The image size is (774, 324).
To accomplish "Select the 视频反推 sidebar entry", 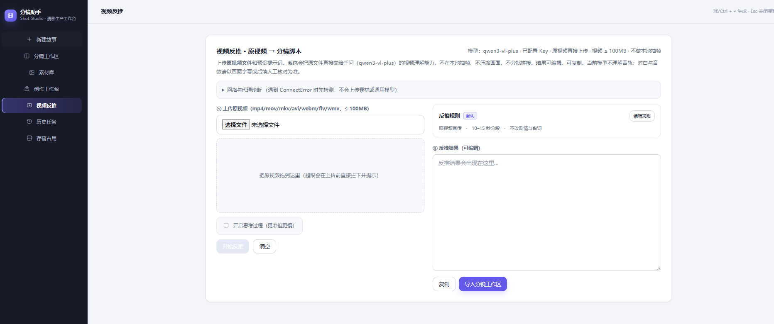I will [x=42, y=105].
